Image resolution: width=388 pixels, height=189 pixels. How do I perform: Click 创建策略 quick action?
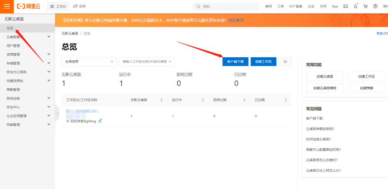click(366, 88)
